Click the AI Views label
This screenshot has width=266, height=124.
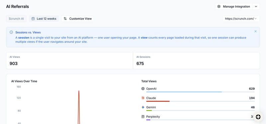(x=15, y=57)
